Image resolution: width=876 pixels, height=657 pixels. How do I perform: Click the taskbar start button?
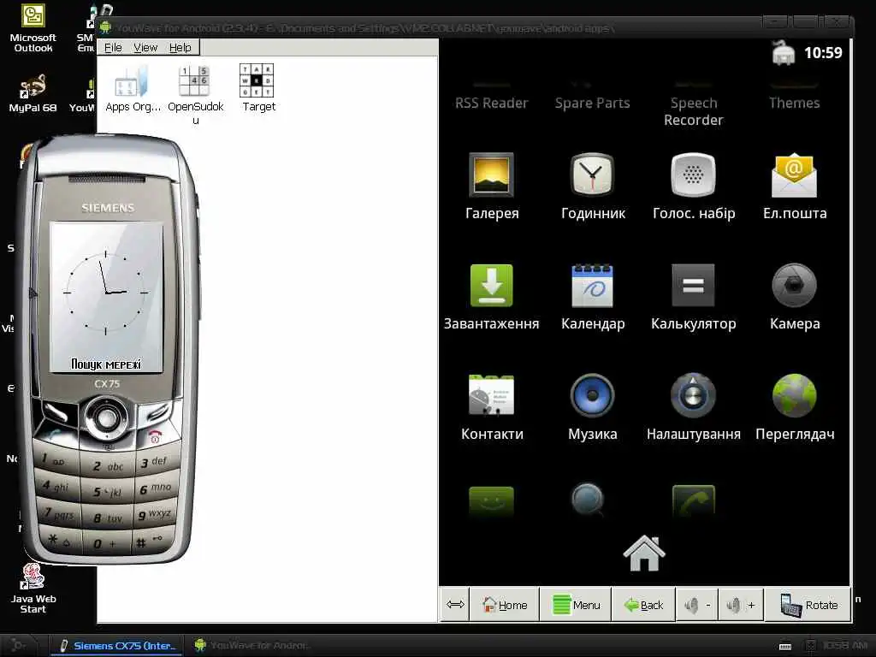19,645
